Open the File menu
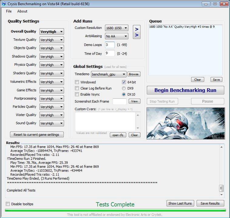 [x=9, y=11]
